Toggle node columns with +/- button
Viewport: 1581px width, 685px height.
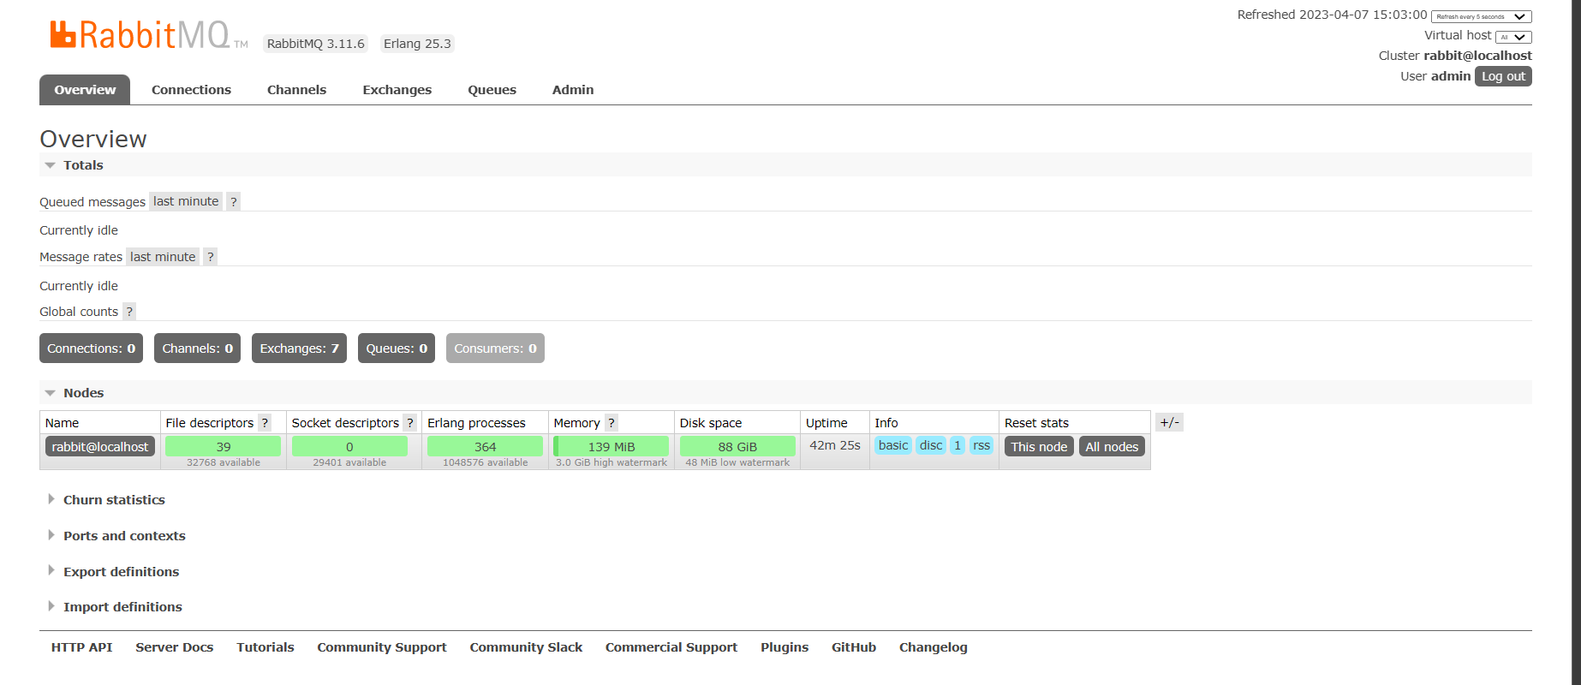1169,422
